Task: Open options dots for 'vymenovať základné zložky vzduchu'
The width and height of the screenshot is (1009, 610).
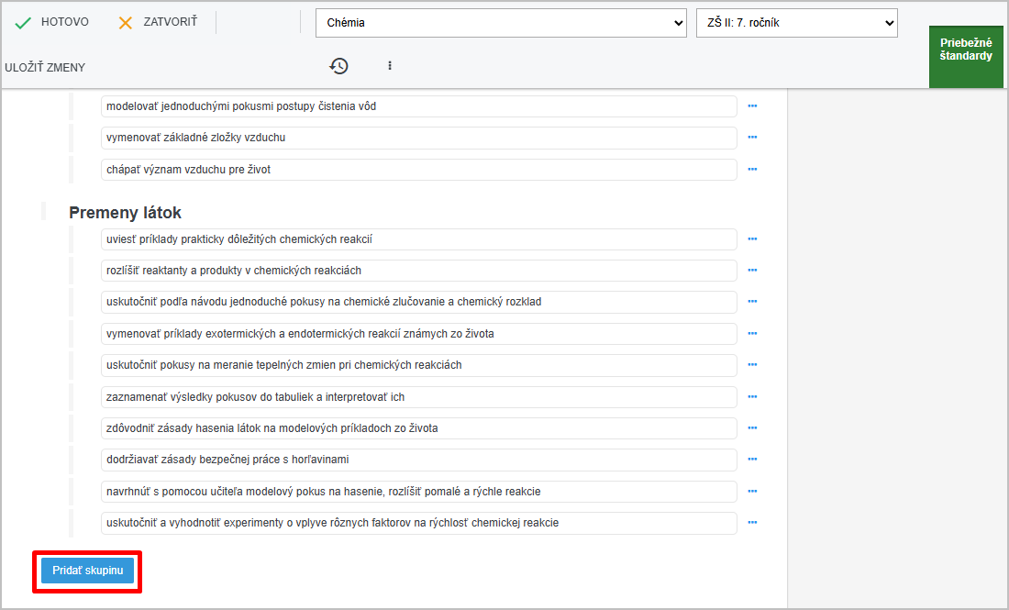Action: pos(752,138)
